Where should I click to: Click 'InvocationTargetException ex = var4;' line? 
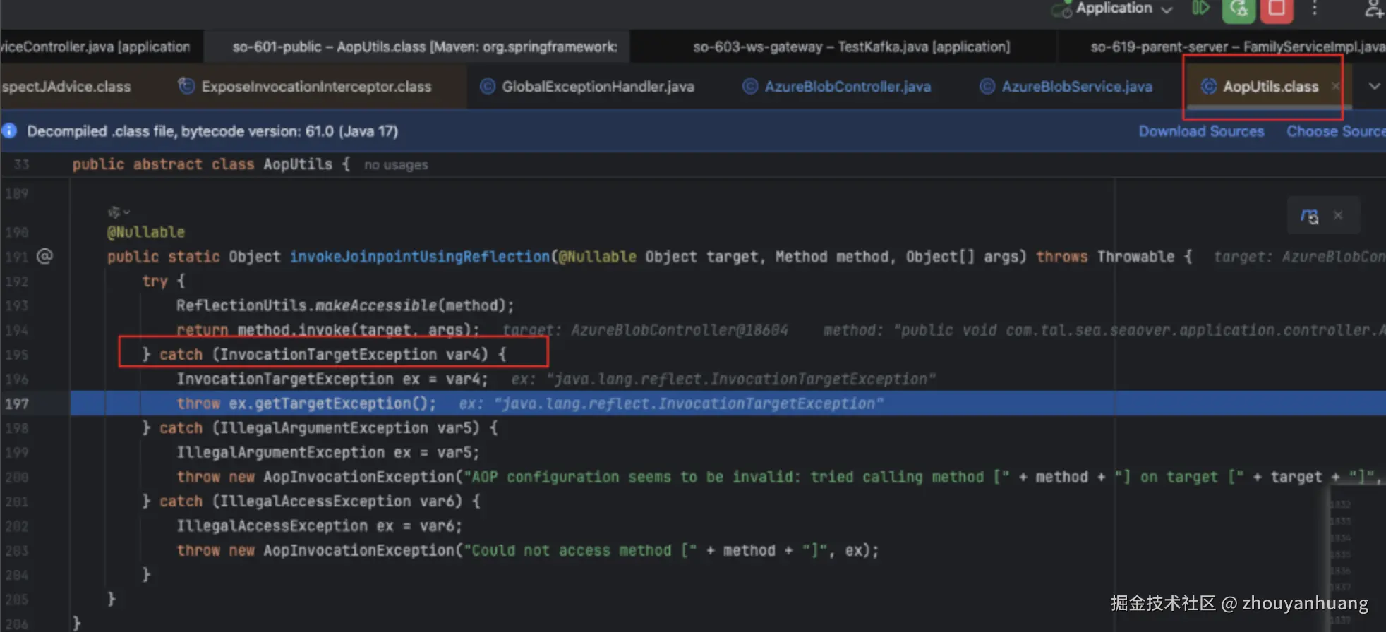coord(332,379)
